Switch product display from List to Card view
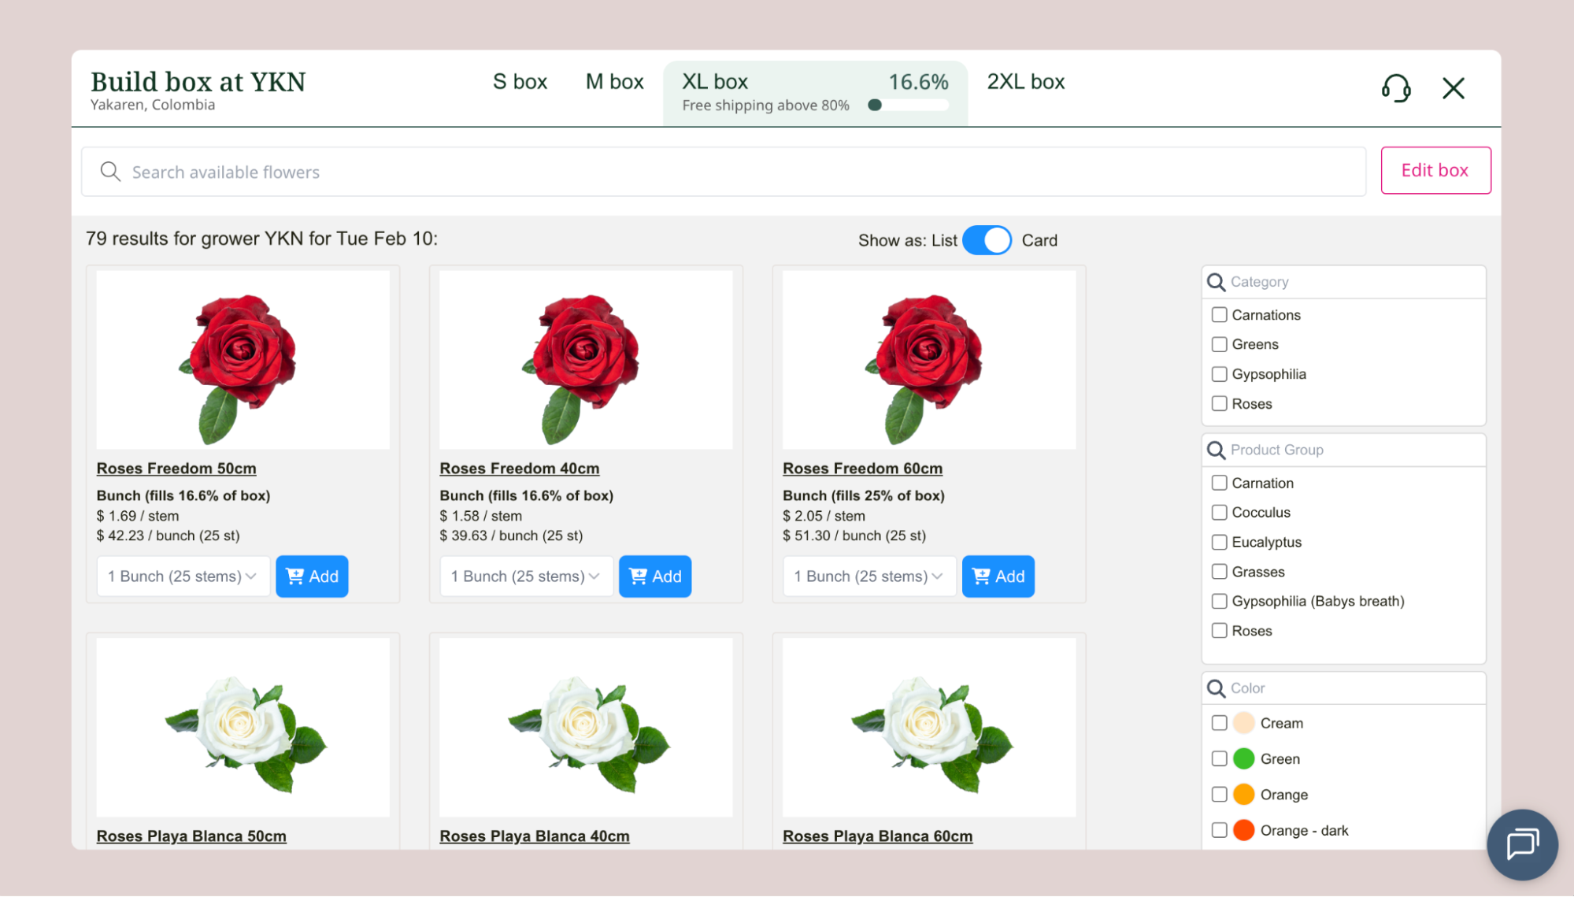This screenshot has height=897, width=1574. [x=988, y=240]
